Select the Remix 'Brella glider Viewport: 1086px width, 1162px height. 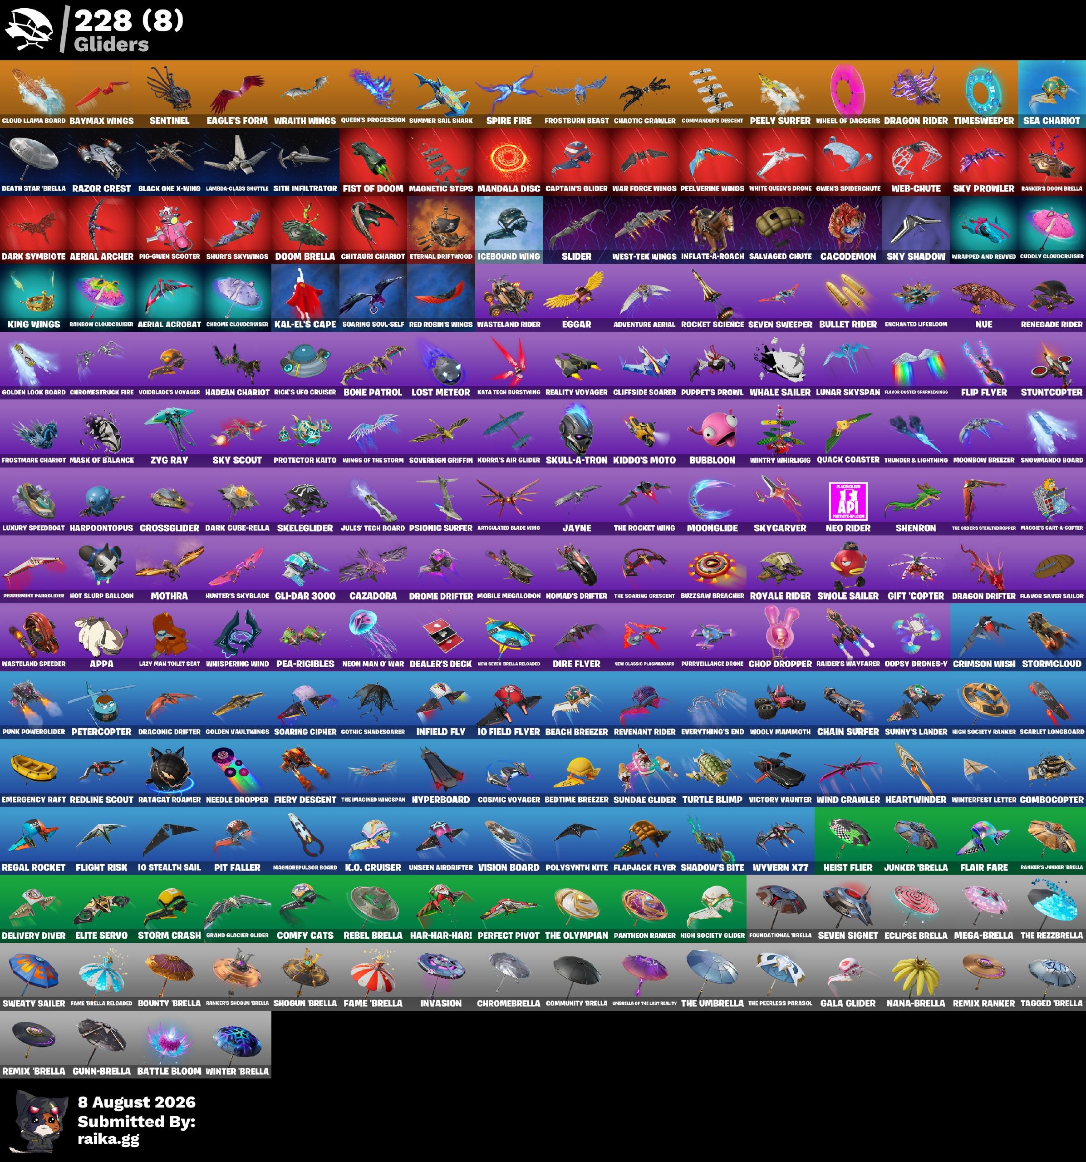(x=34, y=1044)
